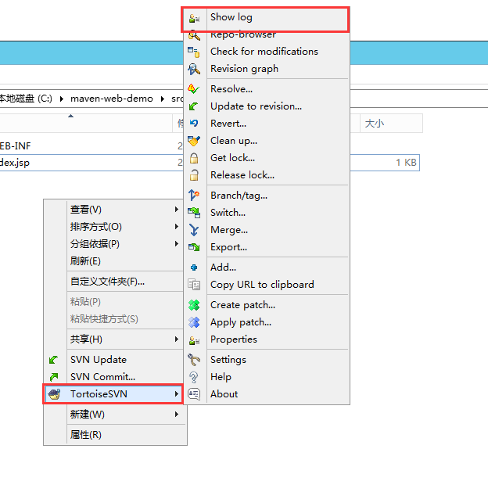Select Update to revision... entry
This screenshot has width=488, height=492.
(x=267, y=106)
